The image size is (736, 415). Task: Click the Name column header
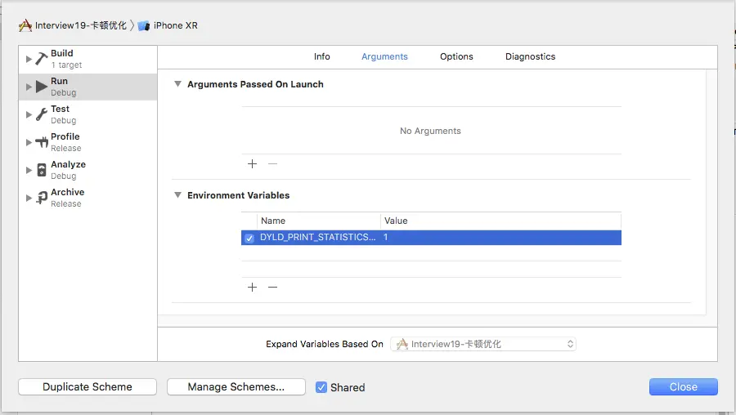point(319,221)
